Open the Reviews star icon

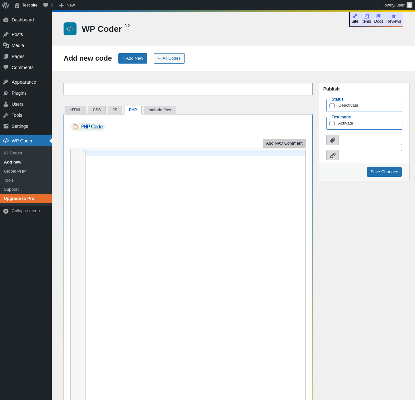[x=394, y=16]
